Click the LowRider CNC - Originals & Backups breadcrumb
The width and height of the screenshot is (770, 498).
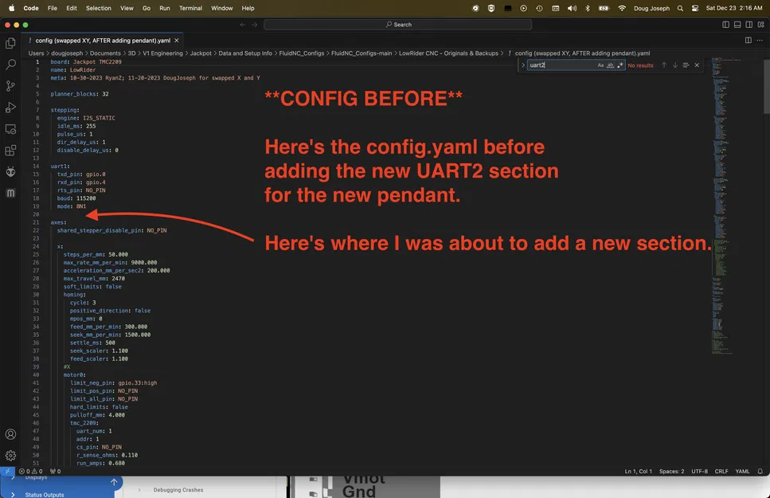[448, 53]
